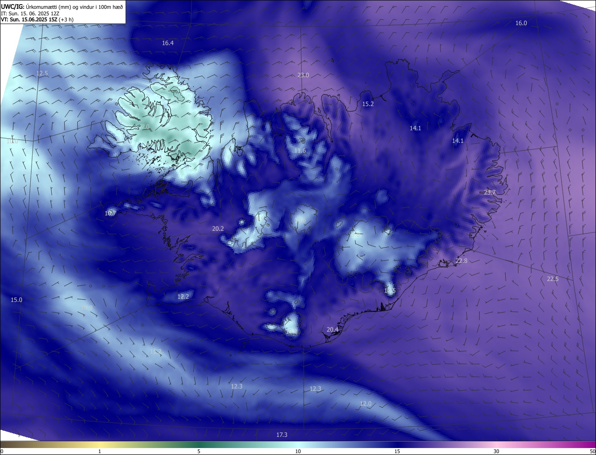Click the 16.4 value label on the map

(x=168, y=43)
